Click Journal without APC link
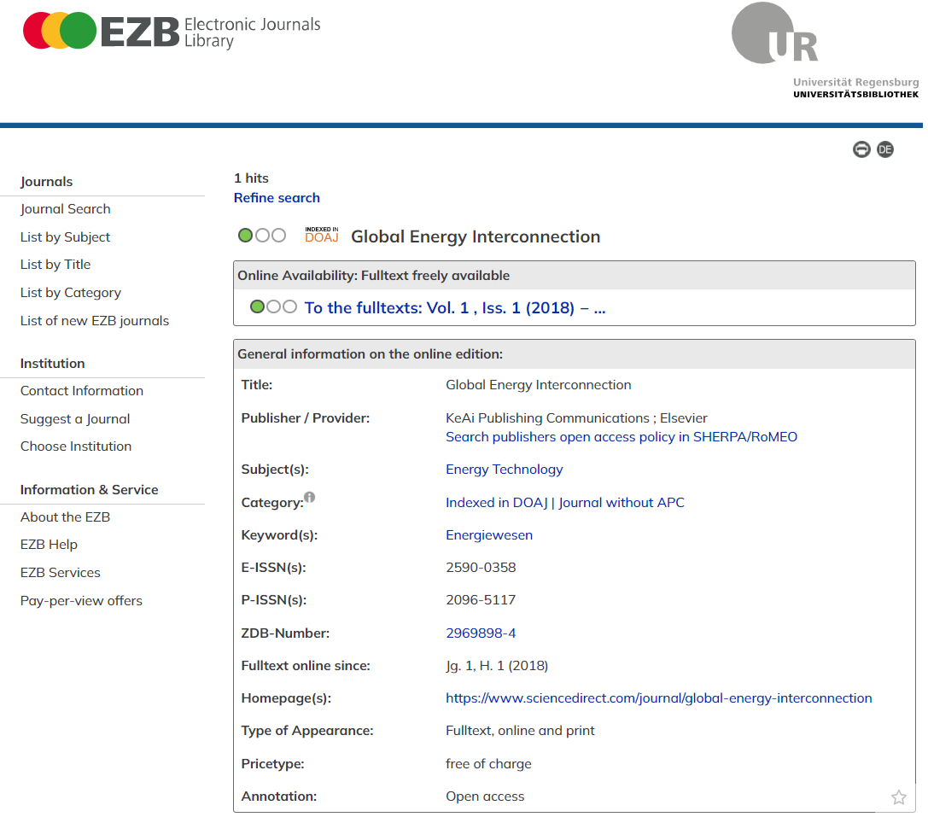The image size is (928, 817). (622, 503)
